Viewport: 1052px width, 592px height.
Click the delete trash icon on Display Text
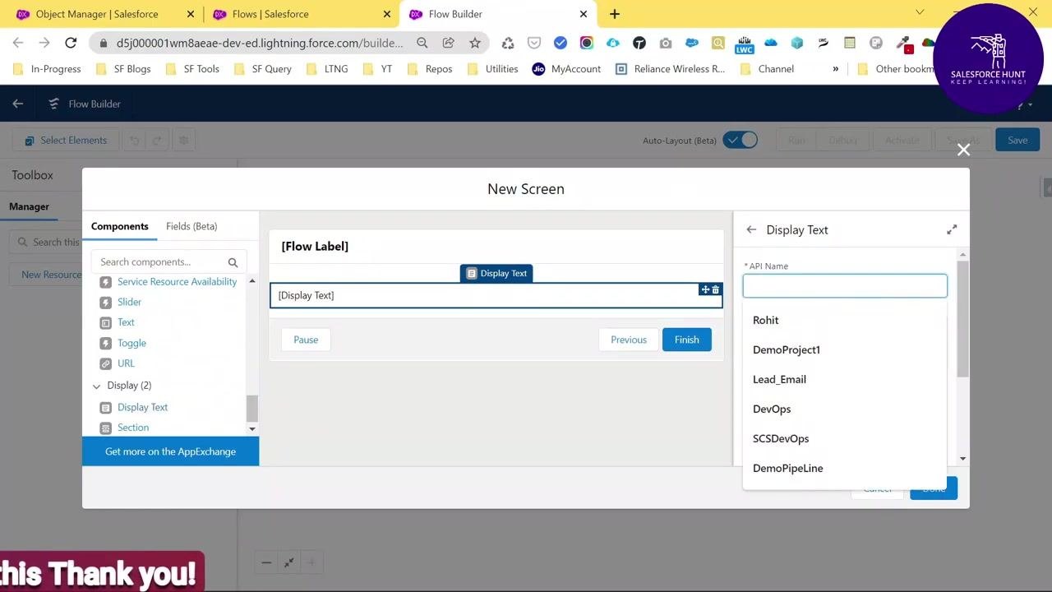point(716,289)
